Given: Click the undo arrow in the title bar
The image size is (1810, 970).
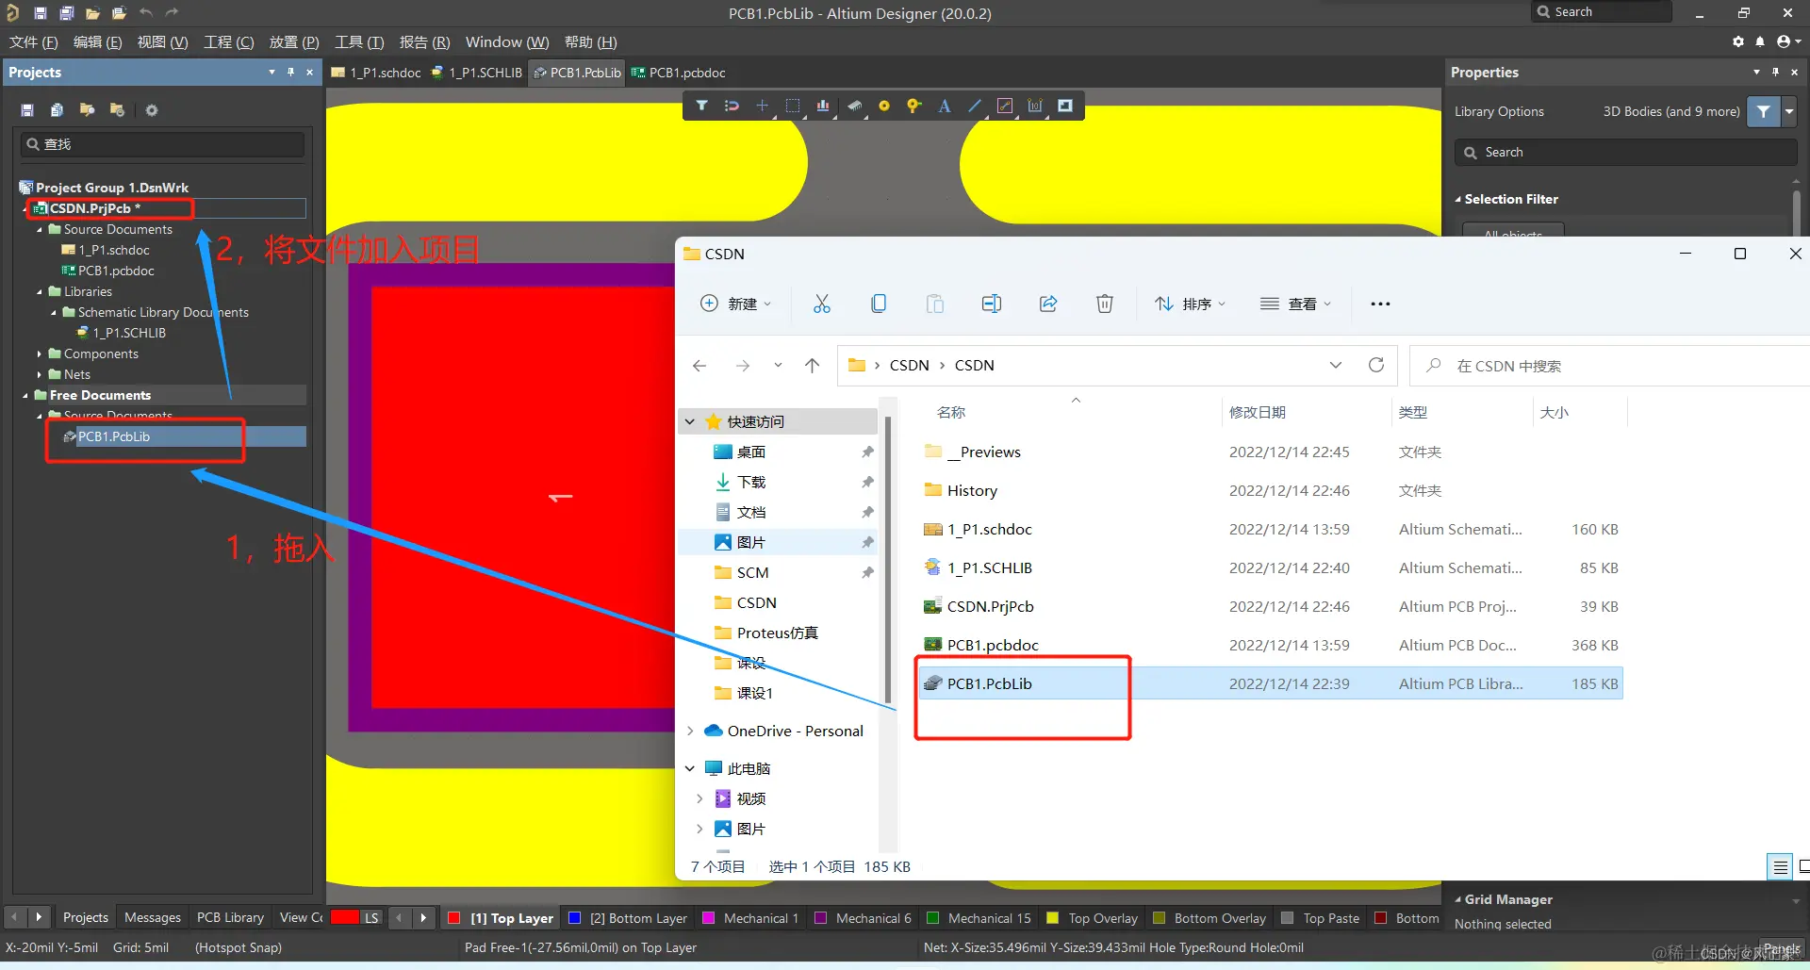Looking at the screenshot, I should tap(145, 13).
